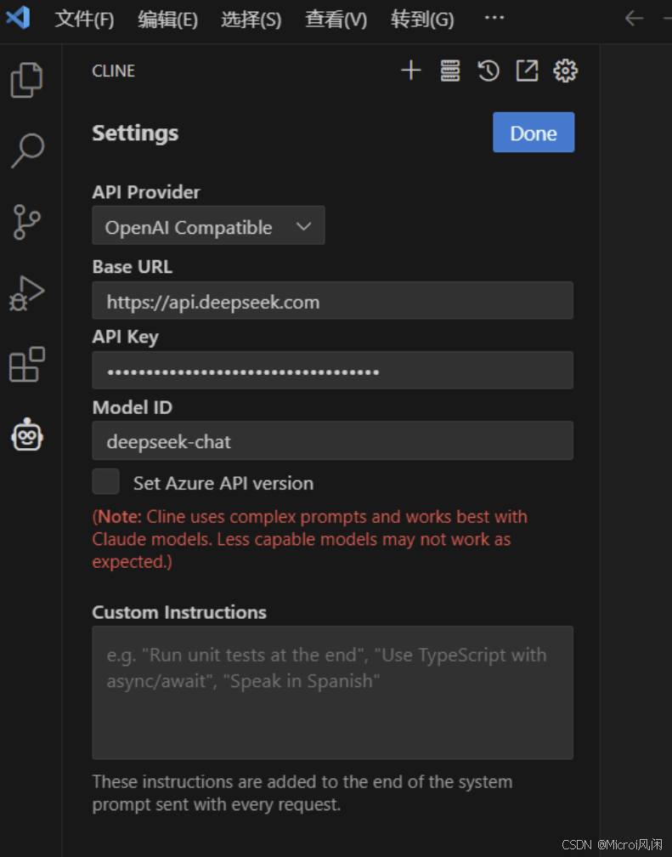Viewport: 672px width, 857px height.
Task: Open the API Provider dropdown
Action: pyautogui.click(x=208, y=225)
